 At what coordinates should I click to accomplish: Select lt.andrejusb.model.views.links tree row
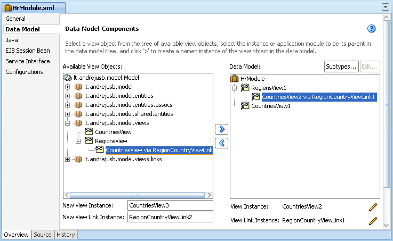(123, 159)
